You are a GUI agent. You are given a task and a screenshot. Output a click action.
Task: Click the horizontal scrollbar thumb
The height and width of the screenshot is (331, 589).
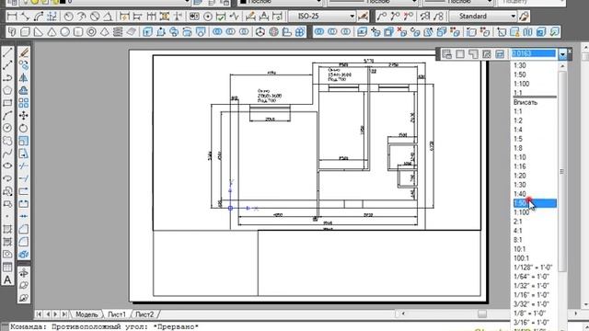(x=482, y=314)
